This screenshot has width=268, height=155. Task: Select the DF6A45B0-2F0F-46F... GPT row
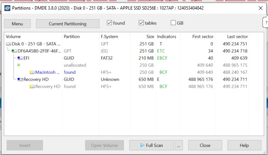tap(127, 51)
